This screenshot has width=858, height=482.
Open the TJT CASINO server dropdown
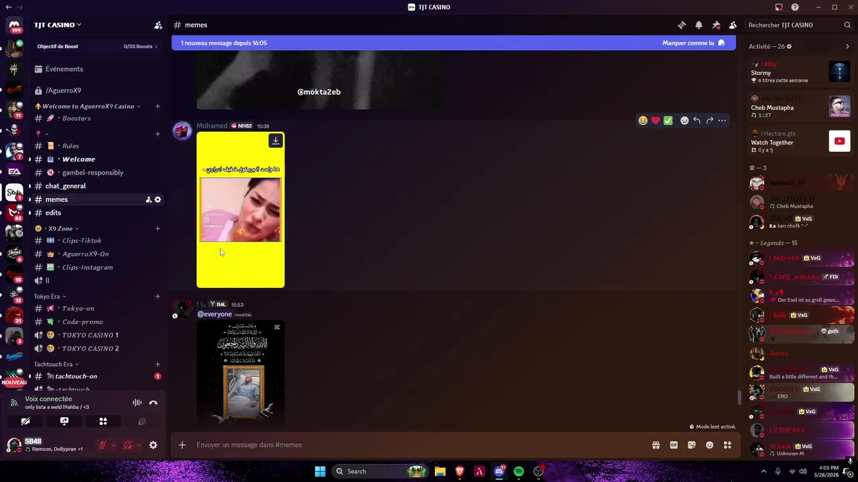point(58,25)
